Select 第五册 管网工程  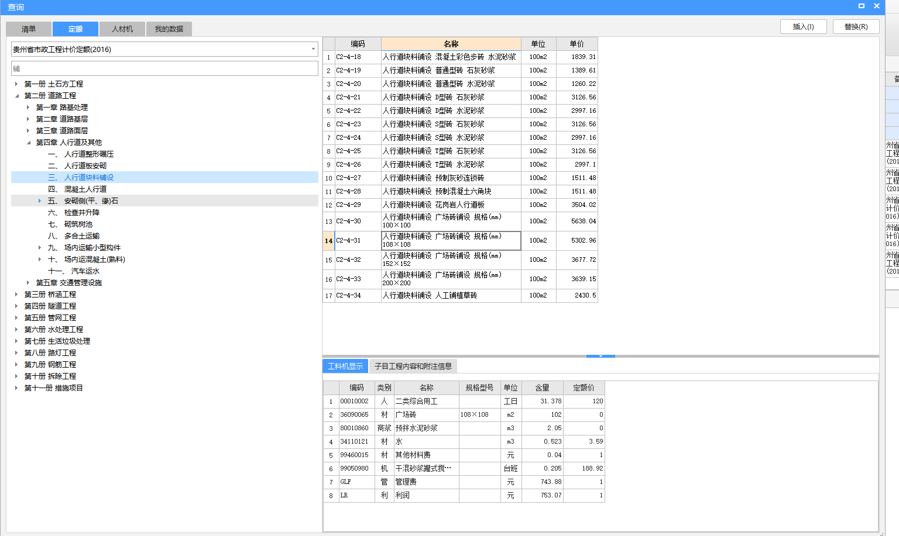click(x=50, y=317)
